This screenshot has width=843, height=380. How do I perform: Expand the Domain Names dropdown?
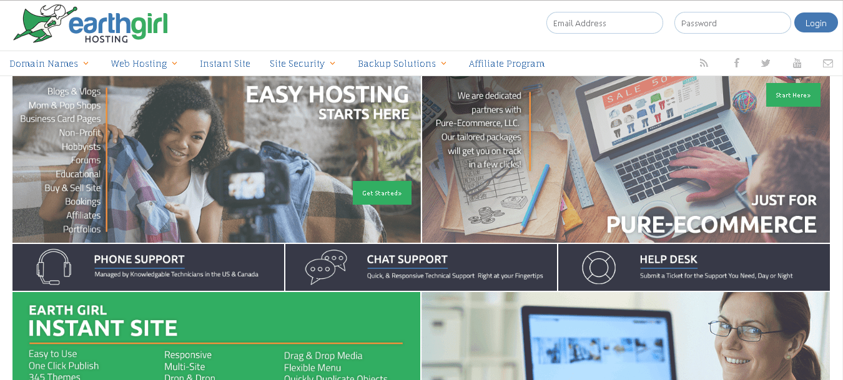tap(49, 64)
